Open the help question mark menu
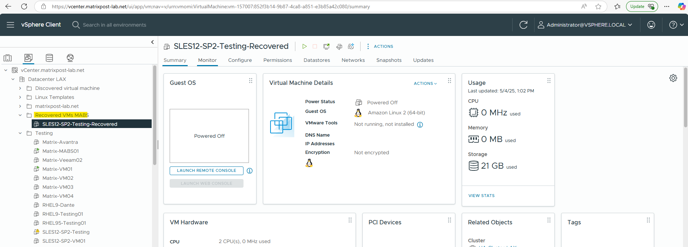 point(676,25)
